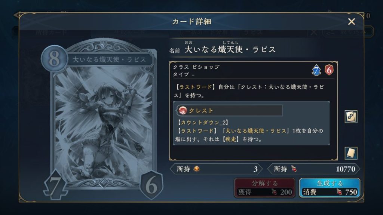Tap the highlighted 疾走 keyword
Image resolution: width=383 pixels, height=215 pixels.
point(231,139)
